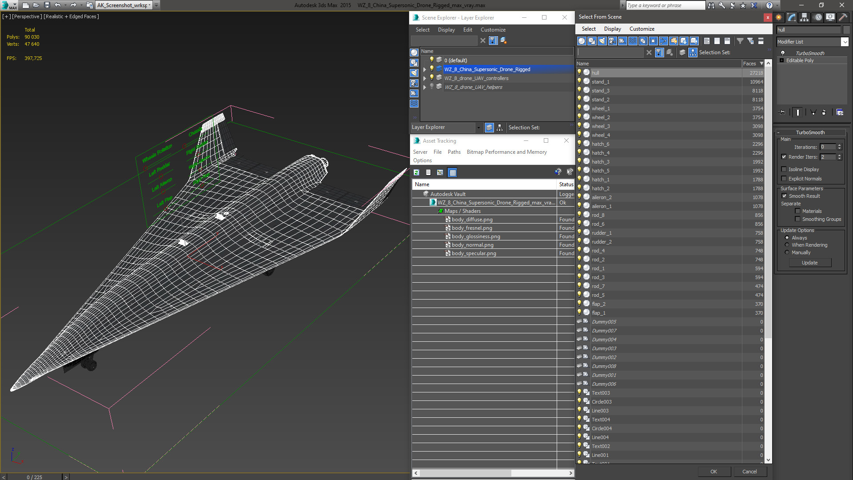Enable Separate by Smoothing Groups checkbox
The width and height of the screenshot is (853, 480).
[x=797, y=219]
